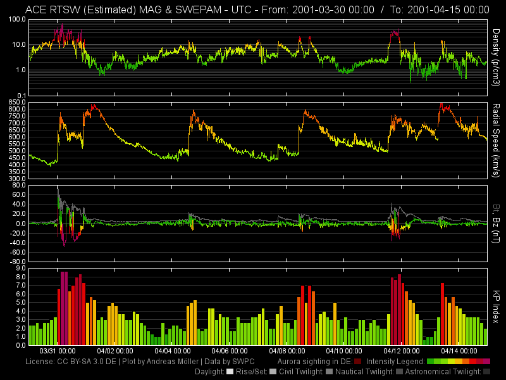This screenshot has height=380, width=506.
Task: Click the '04/02 00:00' time axis label
Action: pyautogui.click(x=115, y=351)
